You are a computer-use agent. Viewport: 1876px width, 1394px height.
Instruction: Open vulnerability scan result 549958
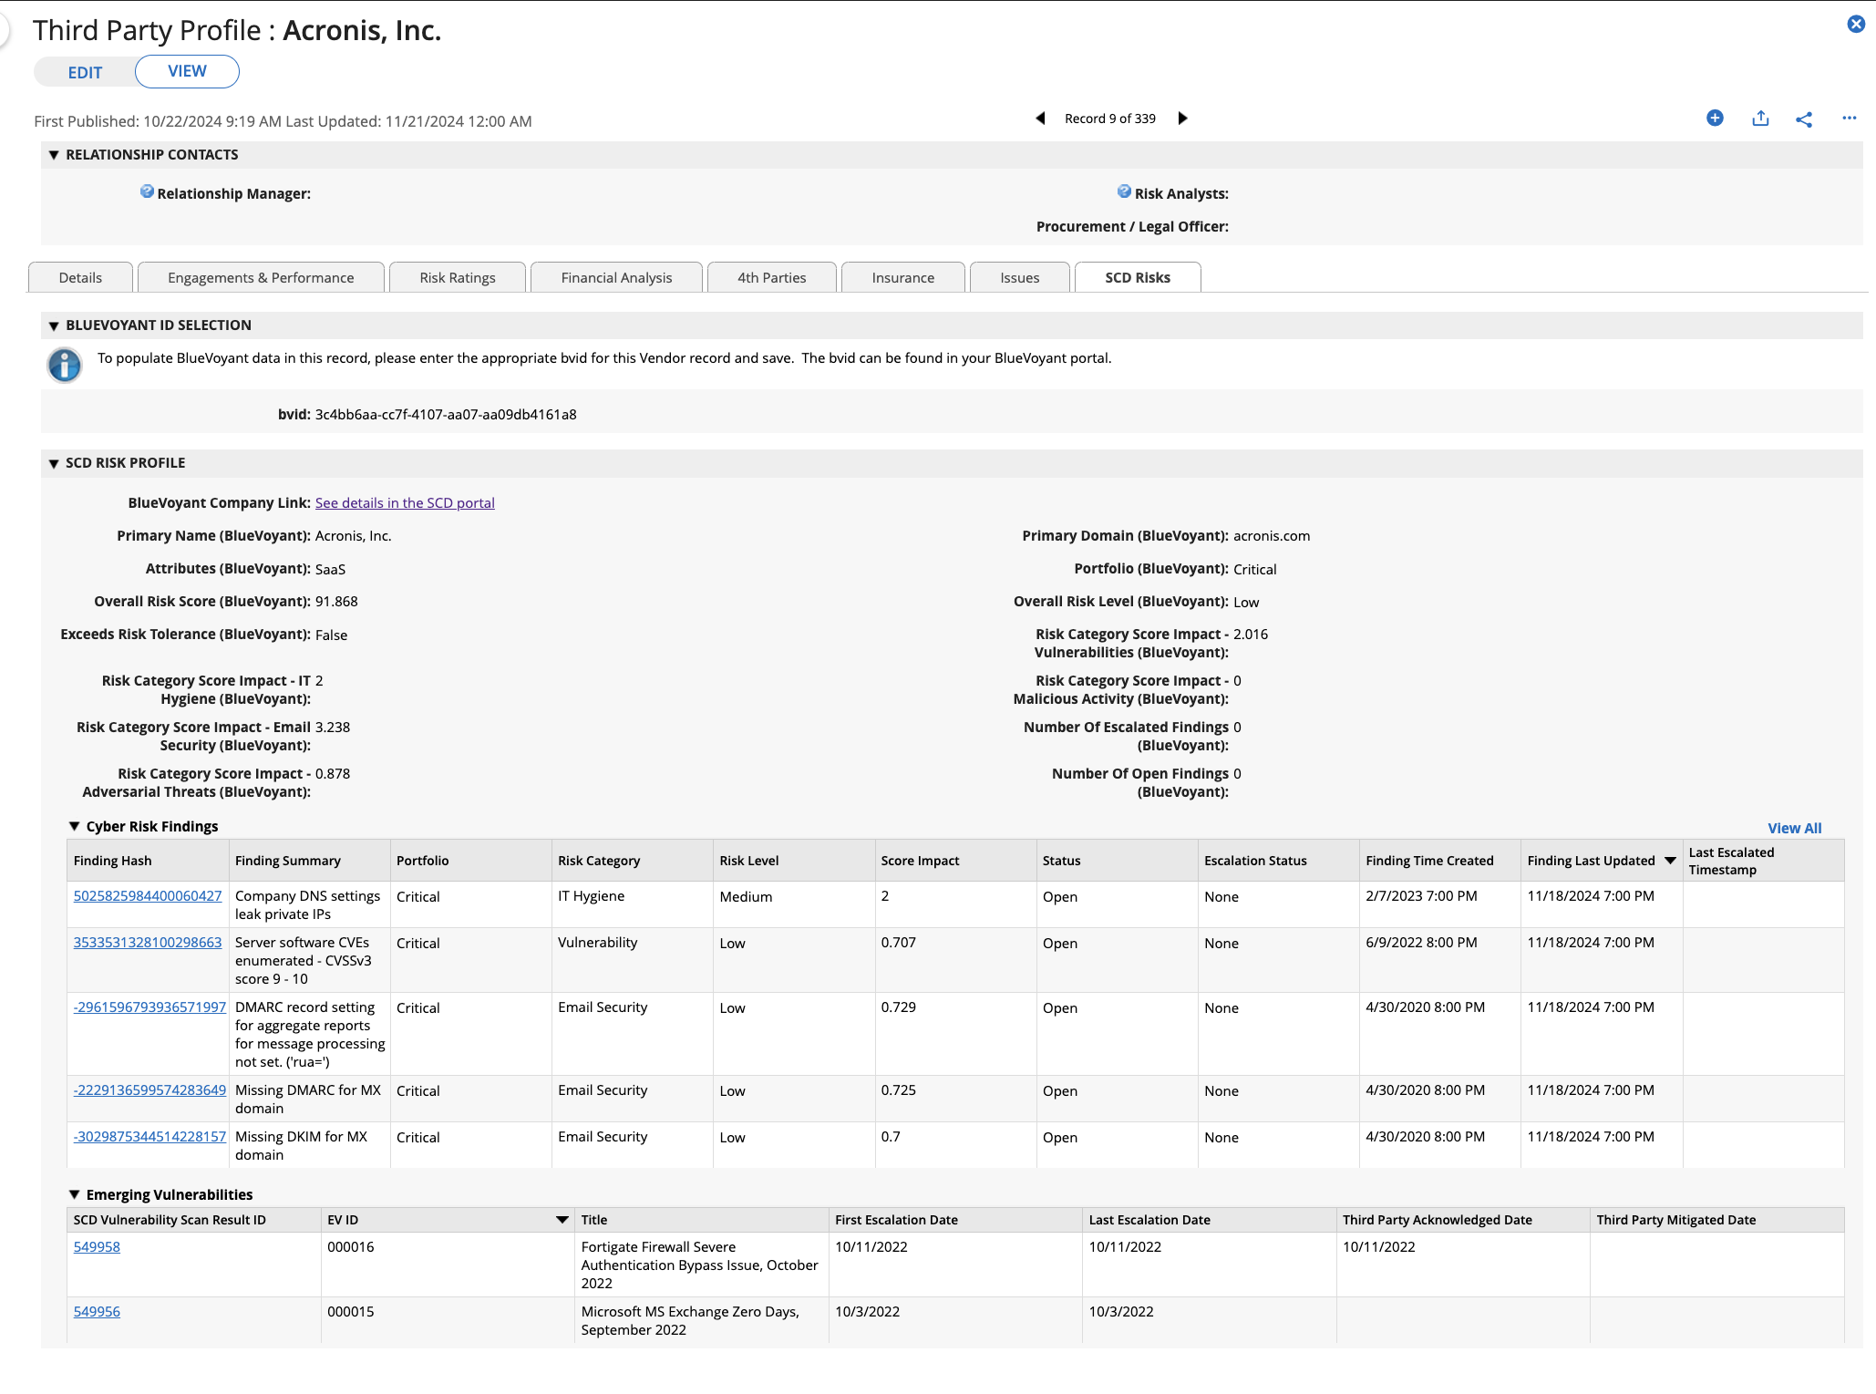tap(97, 1246)
